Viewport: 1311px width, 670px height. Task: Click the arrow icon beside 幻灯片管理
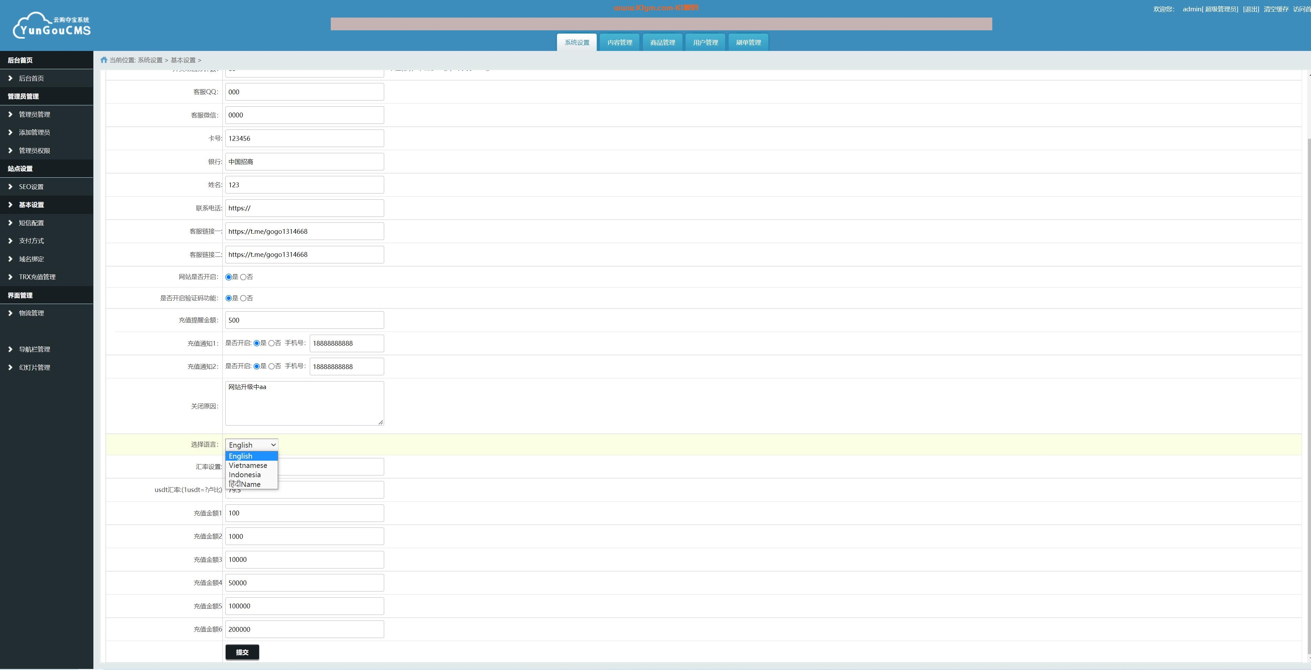(x=10, y=367)
